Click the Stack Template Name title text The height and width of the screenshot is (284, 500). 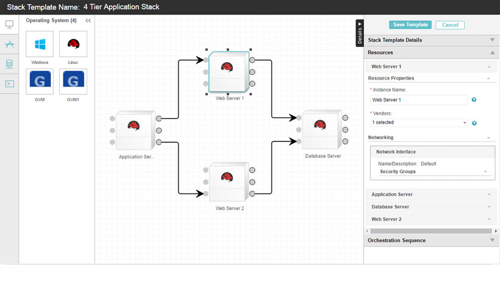(x=83, y=7)
